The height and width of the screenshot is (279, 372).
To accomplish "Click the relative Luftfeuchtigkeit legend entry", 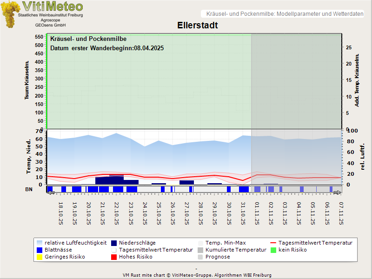I will point(75,243).
